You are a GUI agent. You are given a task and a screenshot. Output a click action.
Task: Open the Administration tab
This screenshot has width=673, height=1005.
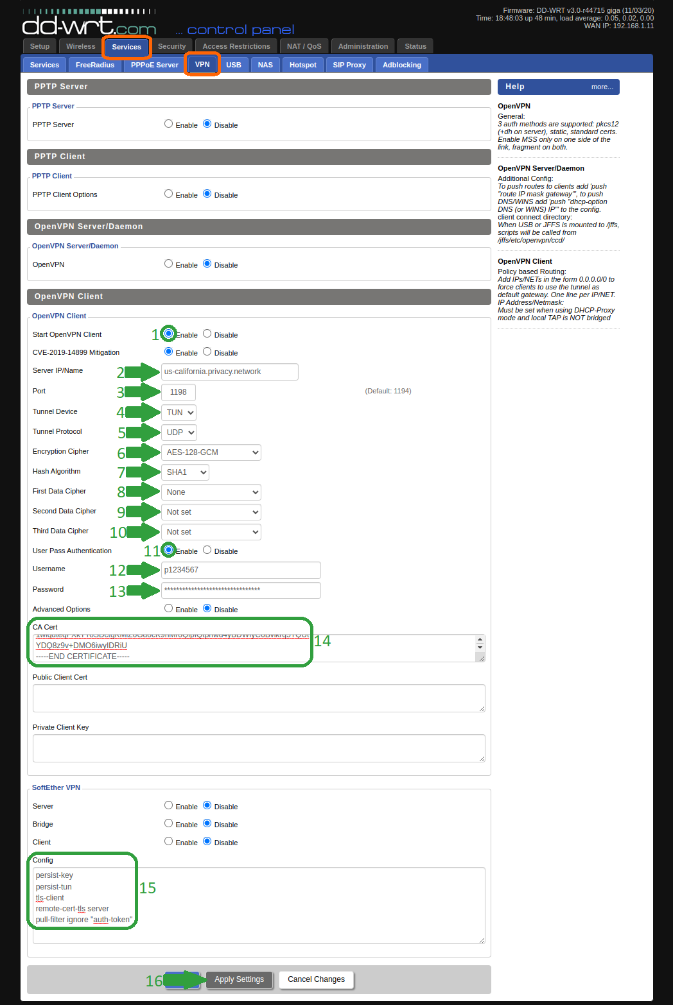pyautogui.click(x=363, y=46)
